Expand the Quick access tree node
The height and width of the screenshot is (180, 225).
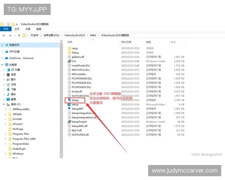point(2,45)
